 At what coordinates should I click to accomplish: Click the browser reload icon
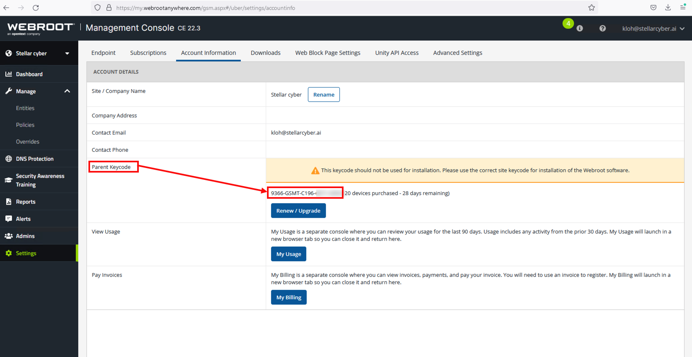[36, 8]
